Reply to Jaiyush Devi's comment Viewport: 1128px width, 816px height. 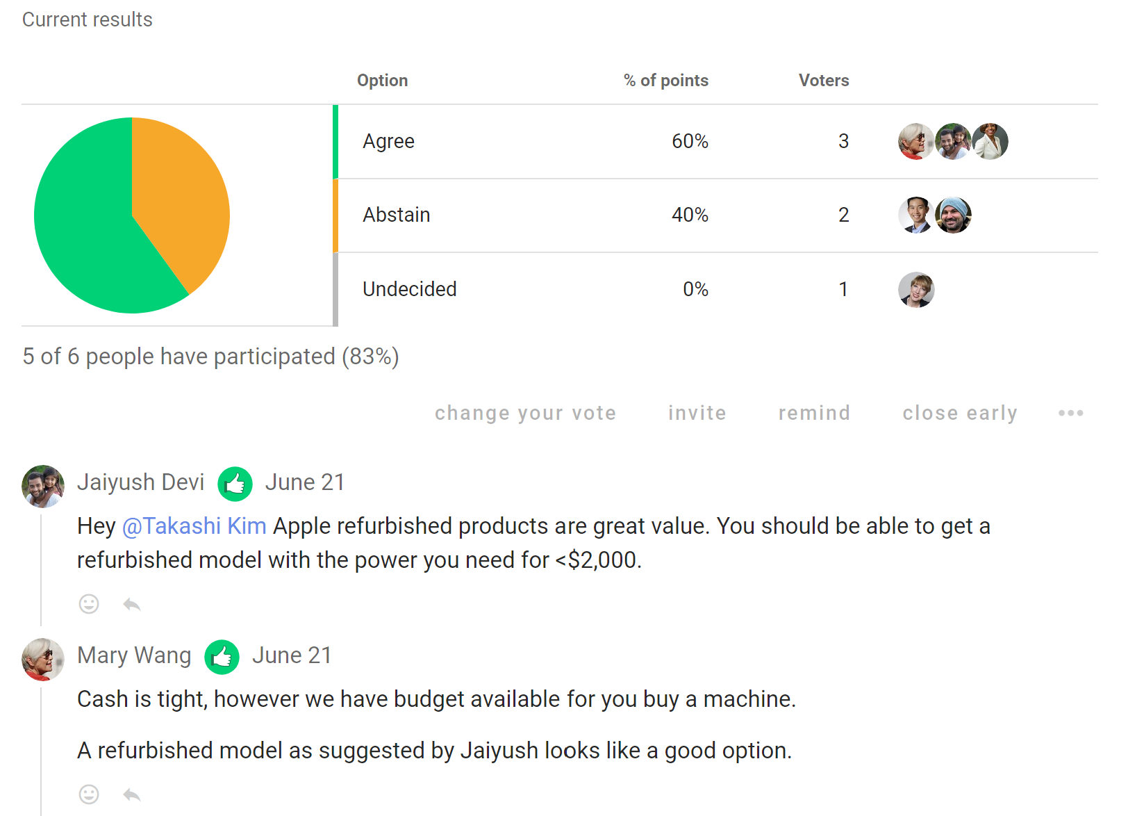(132, 605)
